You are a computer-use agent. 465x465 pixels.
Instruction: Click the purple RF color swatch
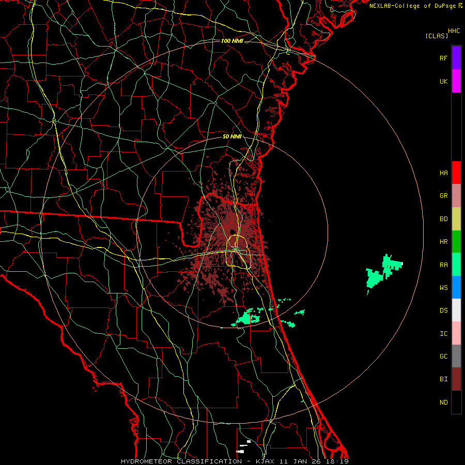456,58
